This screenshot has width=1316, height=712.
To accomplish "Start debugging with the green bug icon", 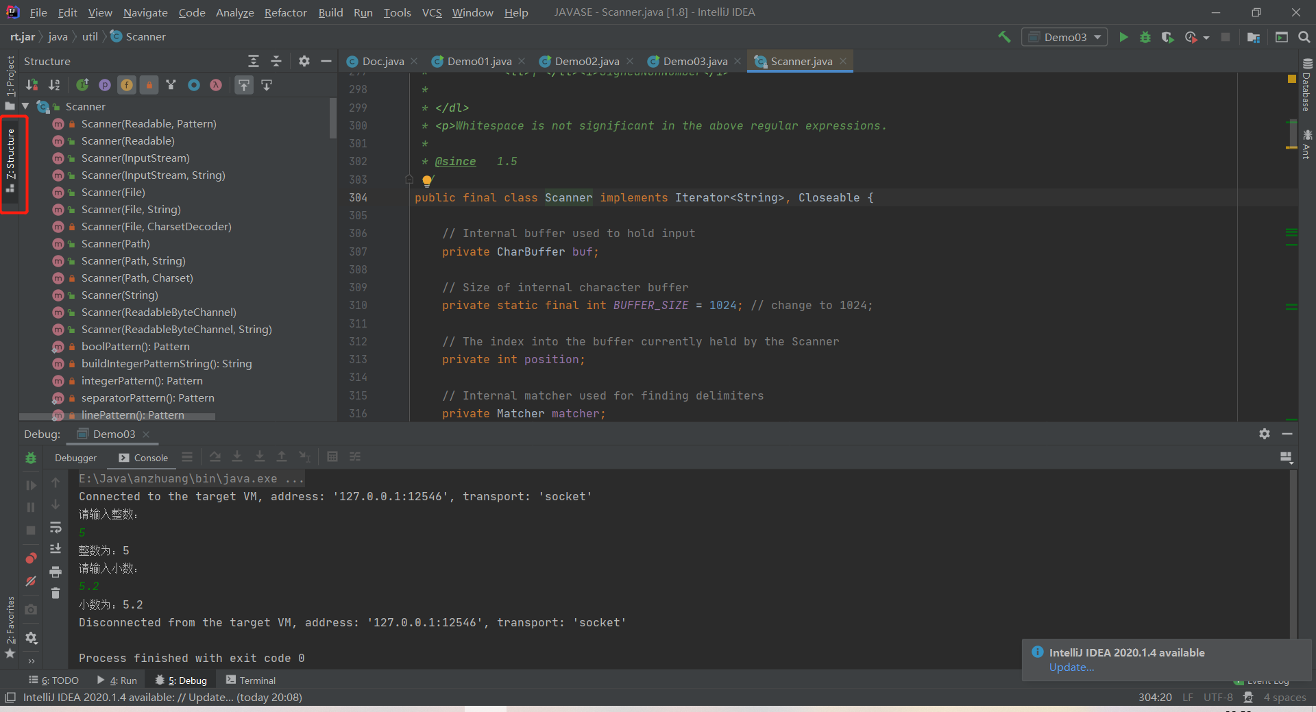I will pyautogui.click(x=1145, y=37).
